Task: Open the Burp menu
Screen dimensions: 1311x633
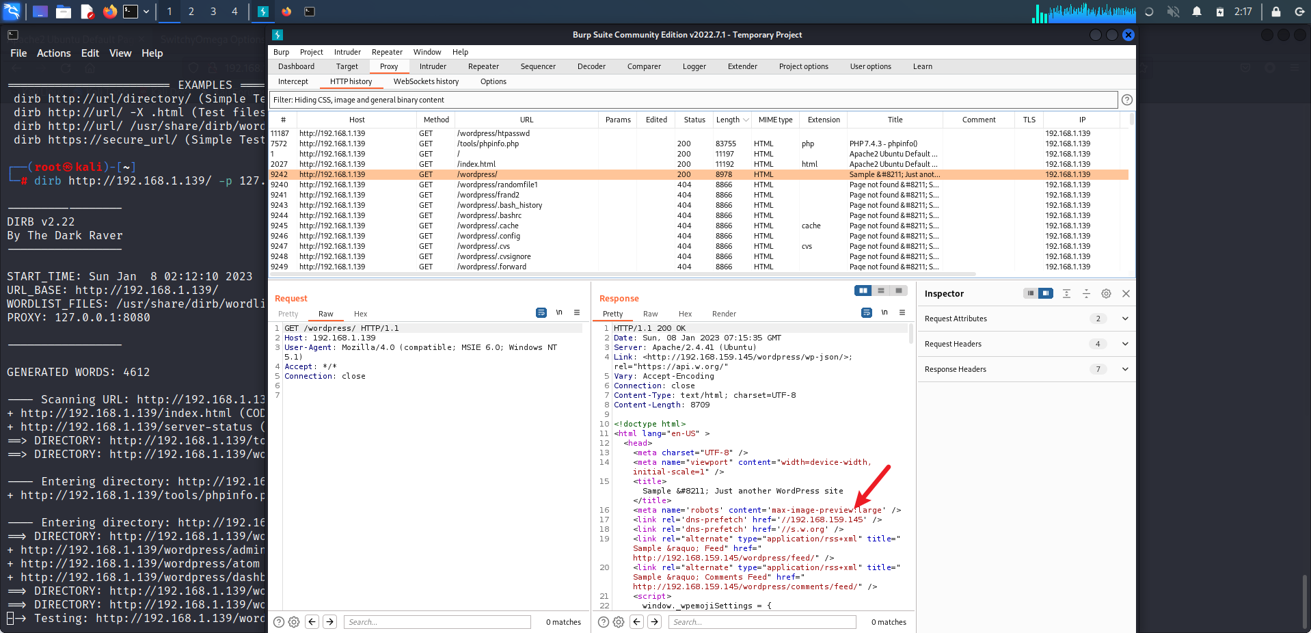Action: pyautogui.click(x=281, y=52)
